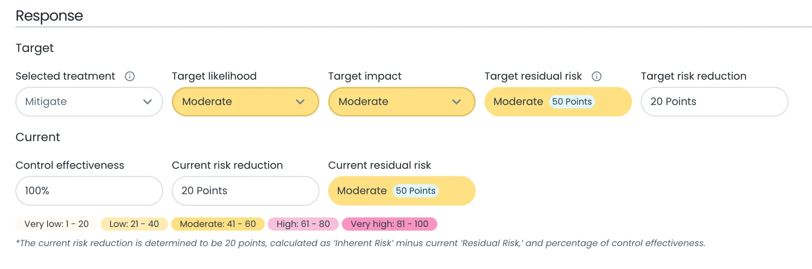Select the High: 61 - 80 legend chip
Image resolution: width=812 pixels, height=269 pixels.
303,224
